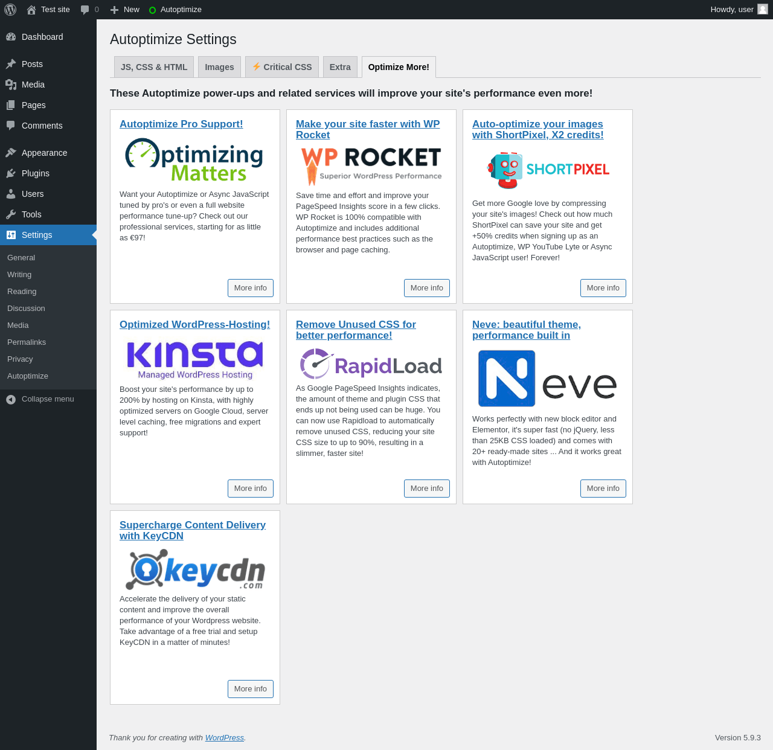The width and height of the screenshot is (773, 750).
Task: Switch to the Images tab
Action: (219, 67)
